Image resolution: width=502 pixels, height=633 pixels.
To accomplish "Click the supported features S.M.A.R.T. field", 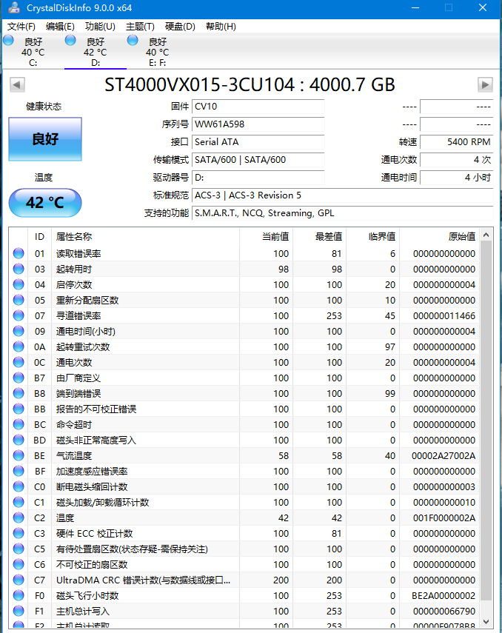I will [x=343, y=213].
